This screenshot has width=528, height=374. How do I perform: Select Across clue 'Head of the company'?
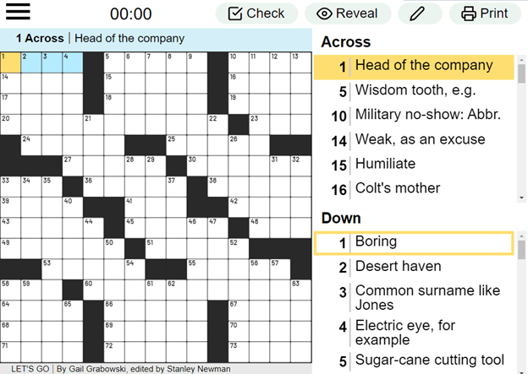(x=423, y=66)
